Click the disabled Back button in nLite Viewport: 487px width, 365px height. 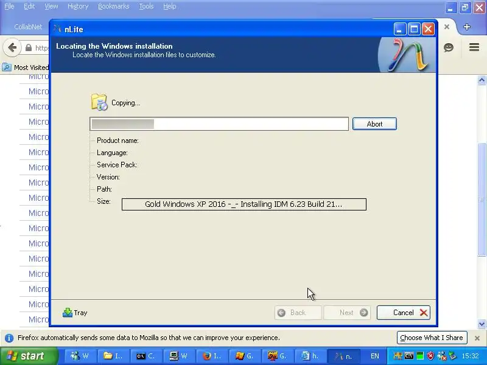(x=298, y=313)
